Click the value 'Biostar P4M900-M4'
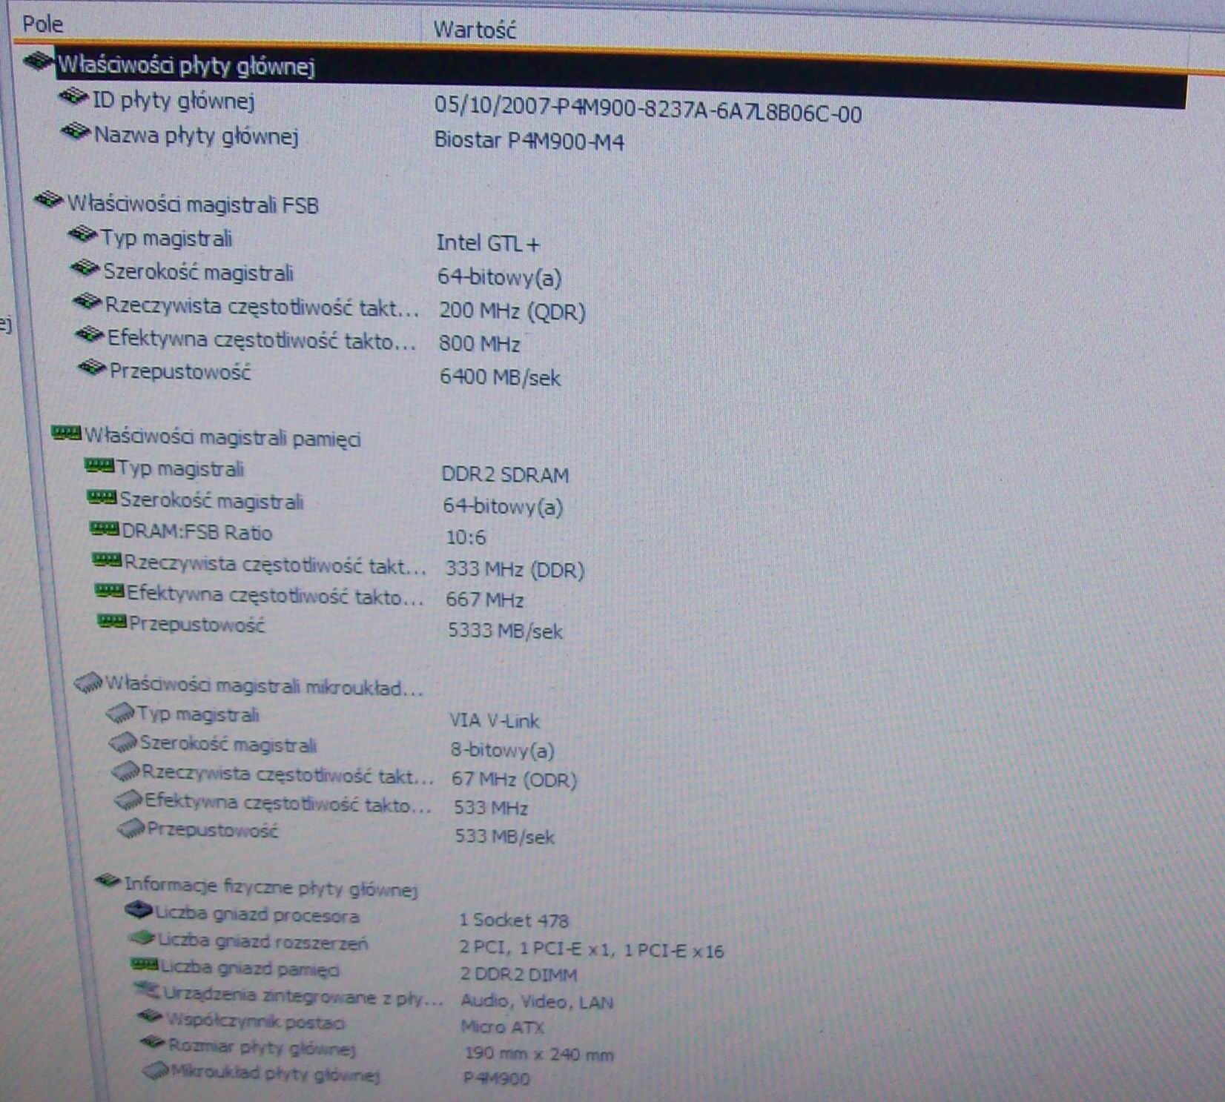 (x=529, y=140)
